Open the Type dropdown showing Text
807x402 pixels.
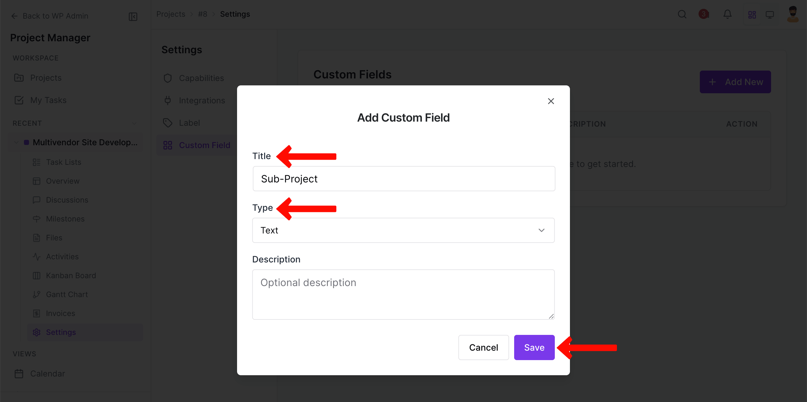click(403, 230)
